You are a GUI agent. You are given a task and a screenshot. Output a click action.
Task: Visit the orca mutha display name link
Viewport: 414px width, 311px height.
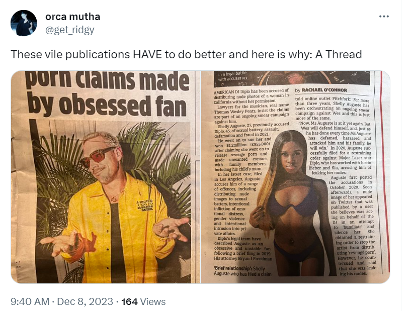pos(73,17)
